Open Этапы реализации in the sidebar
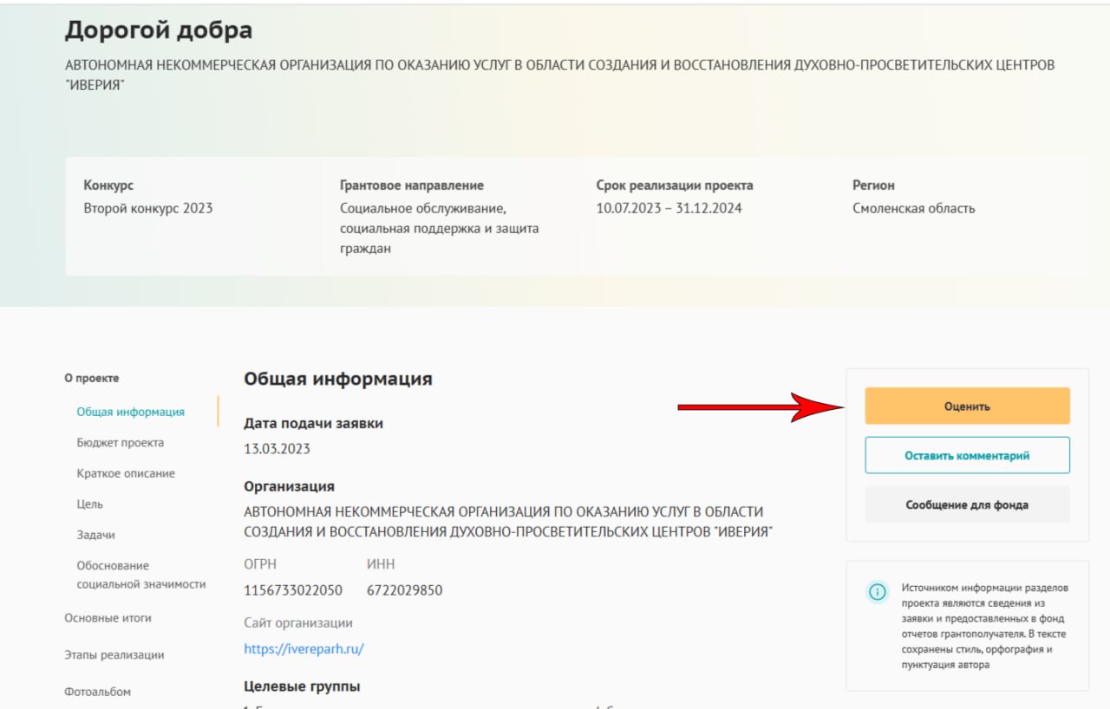This screenshot has width=1110, height=709. click(x=114, y=655)
